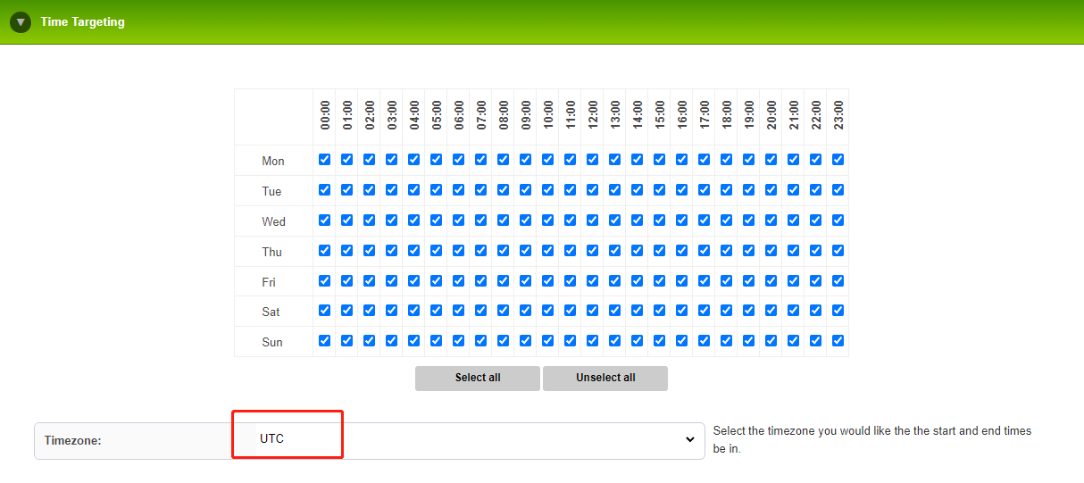This screenshot has width=1084, height=483.
Task: Click the Select all button
Action: pyautogui.click(x=478, y=378)
